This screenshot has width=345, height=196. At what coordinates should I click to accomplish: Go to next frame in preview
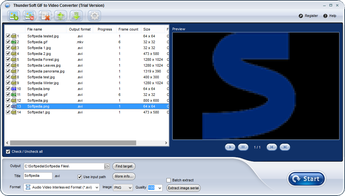click(285, 147)
